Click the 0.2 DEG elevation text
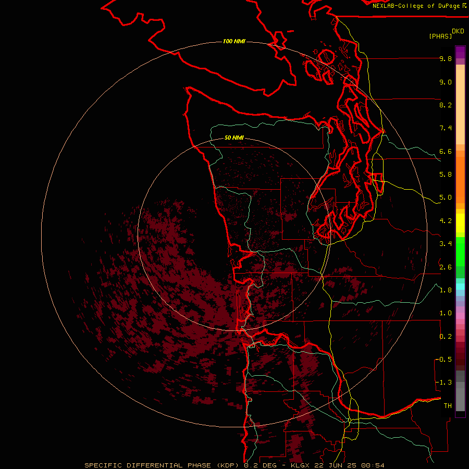Screen dimensions: 469x469 (x=260, y=465)
